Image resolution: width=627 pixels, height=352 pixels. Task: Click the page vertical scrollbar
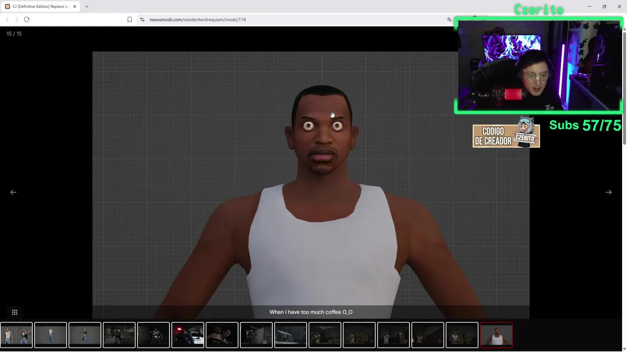[x=625, y=88]
